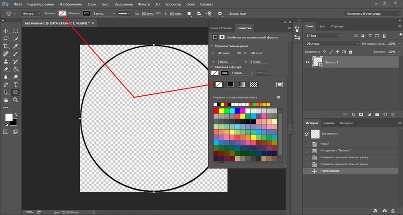Switch to the Образцы tab
This screenshot has height=215, width=403.
(338, 26)
